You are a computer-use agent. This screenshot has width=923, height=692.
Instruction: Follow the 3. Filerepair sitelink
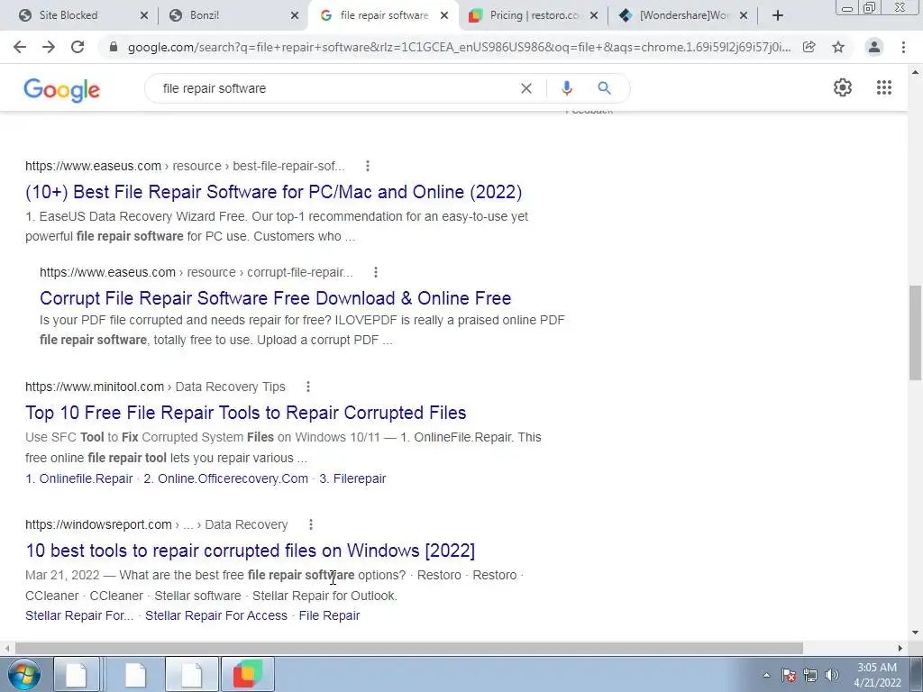[x=352, y=478]
